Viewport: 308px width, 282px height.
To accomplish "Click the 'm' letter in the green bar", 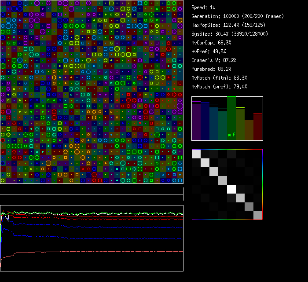I will tap(229, 135).
